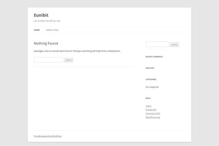This screenshot has width=219, height=146.
Task: Click the sidebar Search button
Action: 174,45
